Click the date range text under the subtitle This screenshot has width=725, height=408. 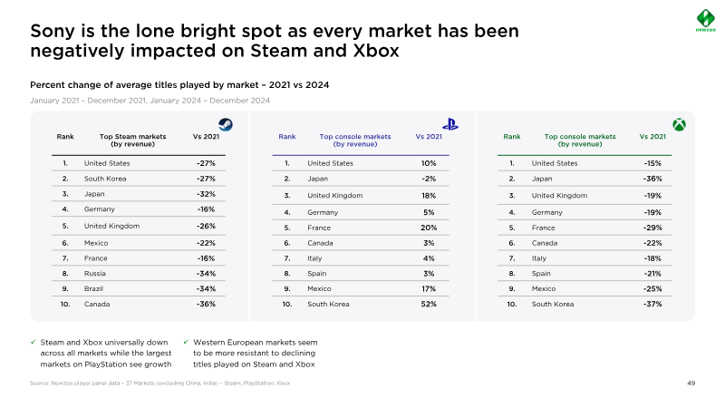150,100
